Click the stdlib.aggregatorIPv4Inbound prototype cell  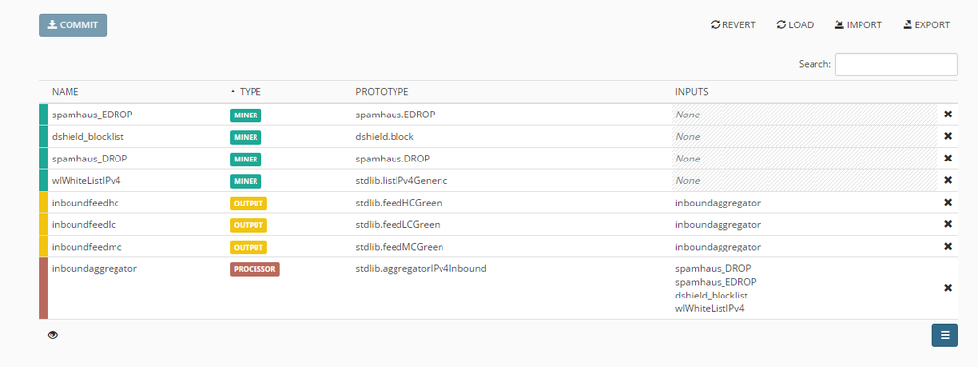[420, 268]
